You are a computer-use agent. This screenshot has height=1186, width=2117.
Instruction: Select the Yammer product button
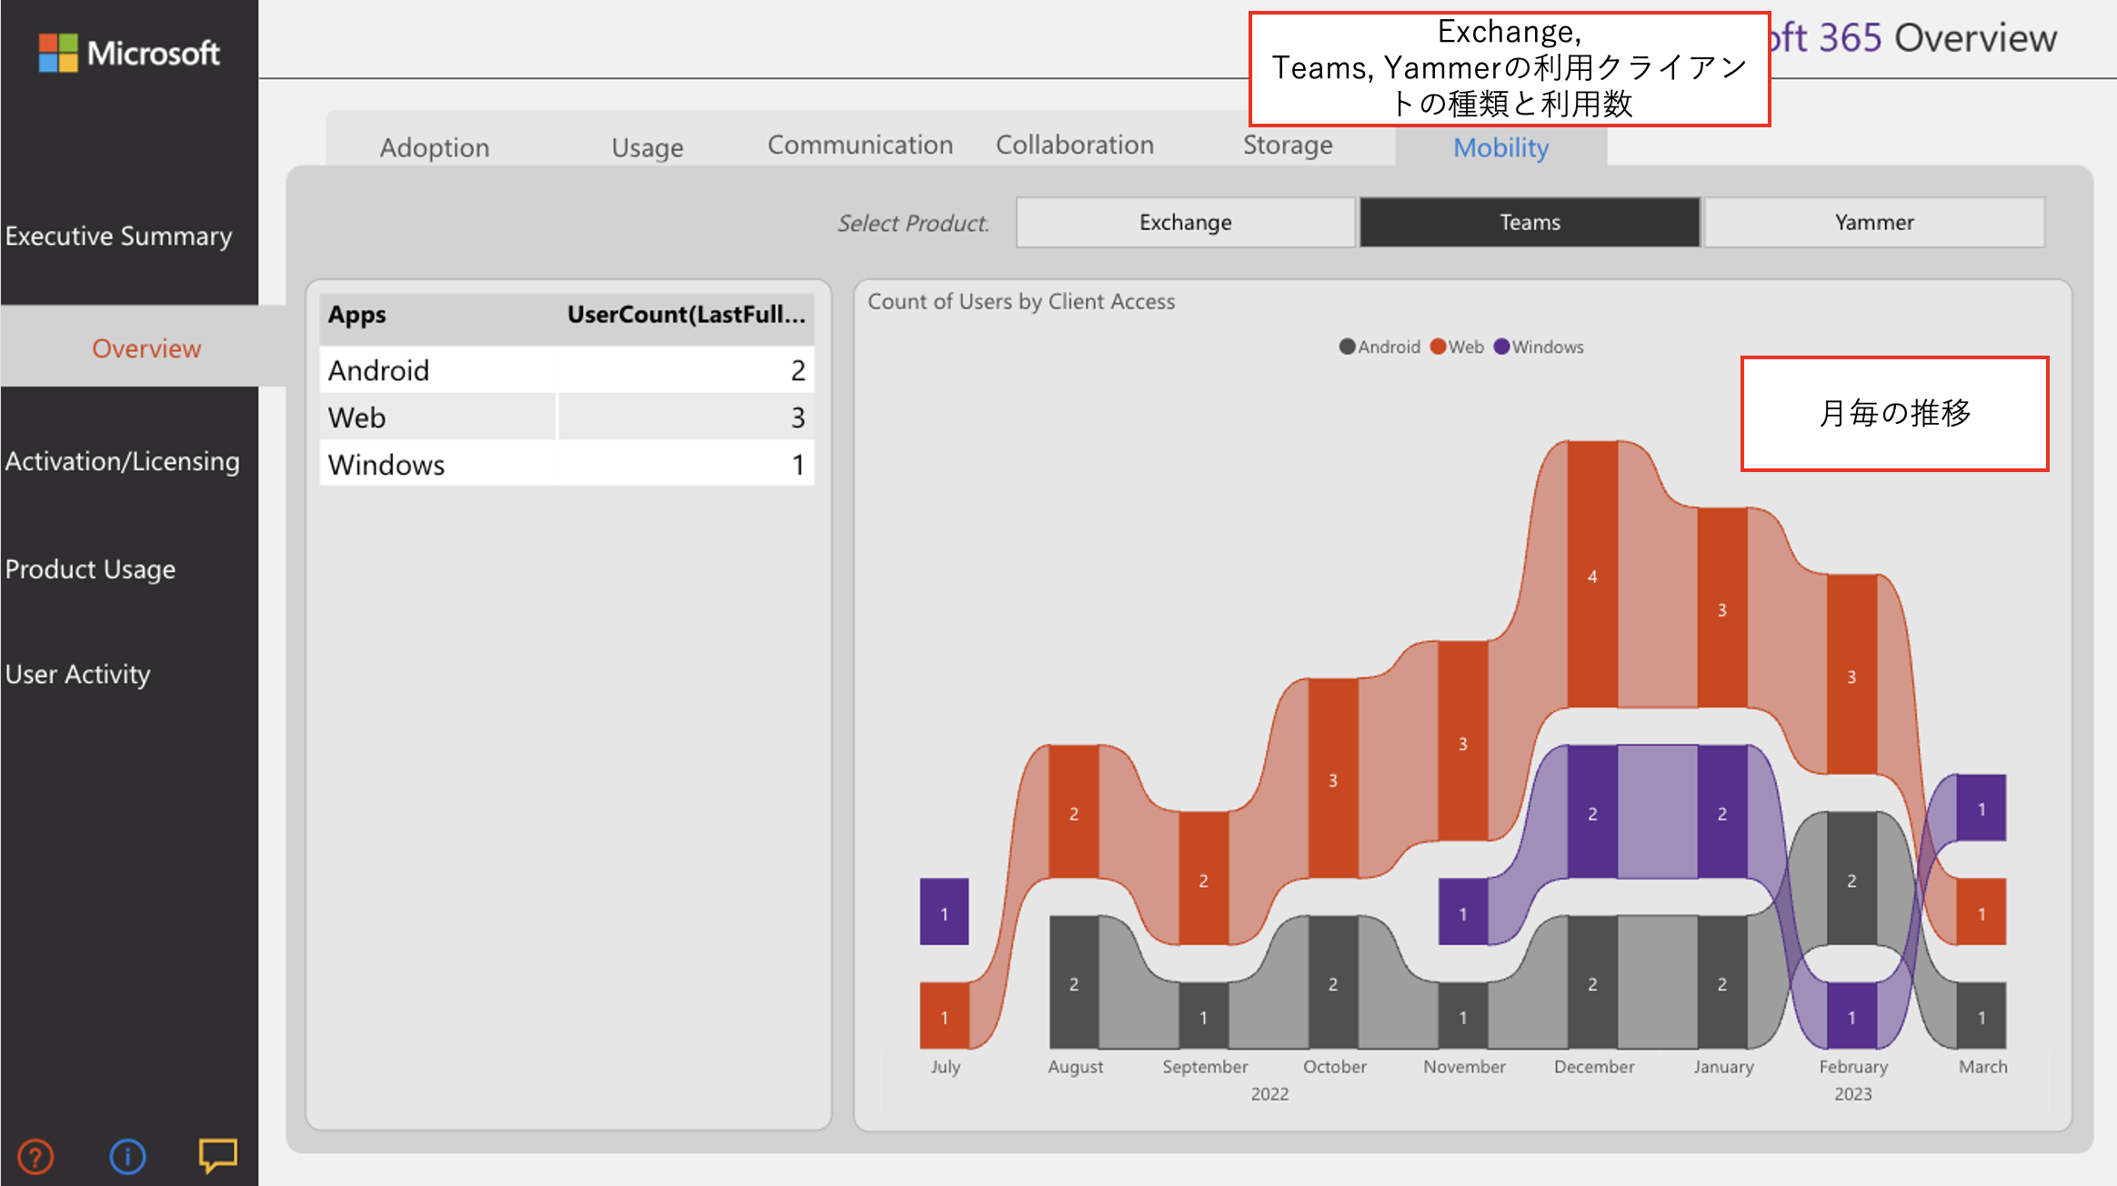click(x=1873, y=223)
